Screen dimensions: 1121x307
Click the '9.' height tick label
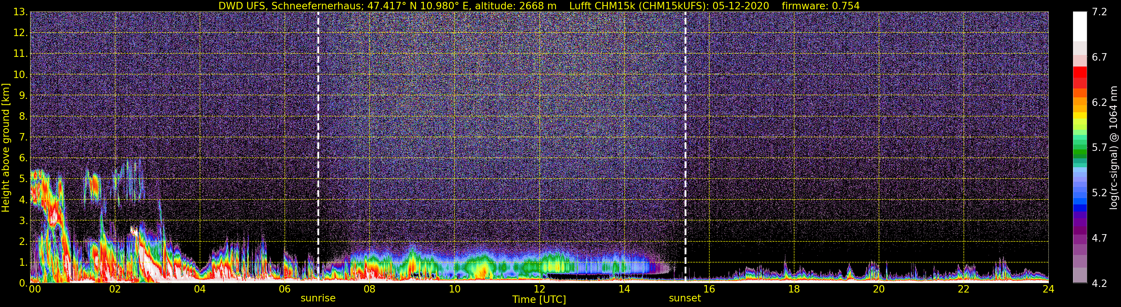[x=23, y=96]
